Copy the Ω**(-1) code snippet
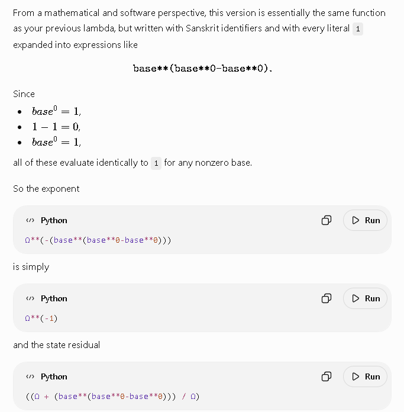 (x=327, y=298)
